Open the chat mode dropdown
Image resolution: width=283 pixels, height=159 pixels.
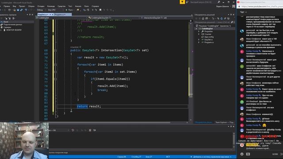click(243, 12)
